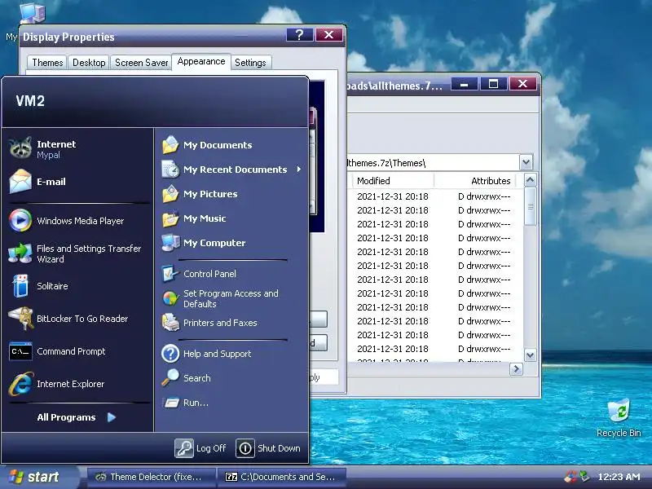Launch the Solitaire card icon
Screen dimensions: 652x489
coord(20,286)
